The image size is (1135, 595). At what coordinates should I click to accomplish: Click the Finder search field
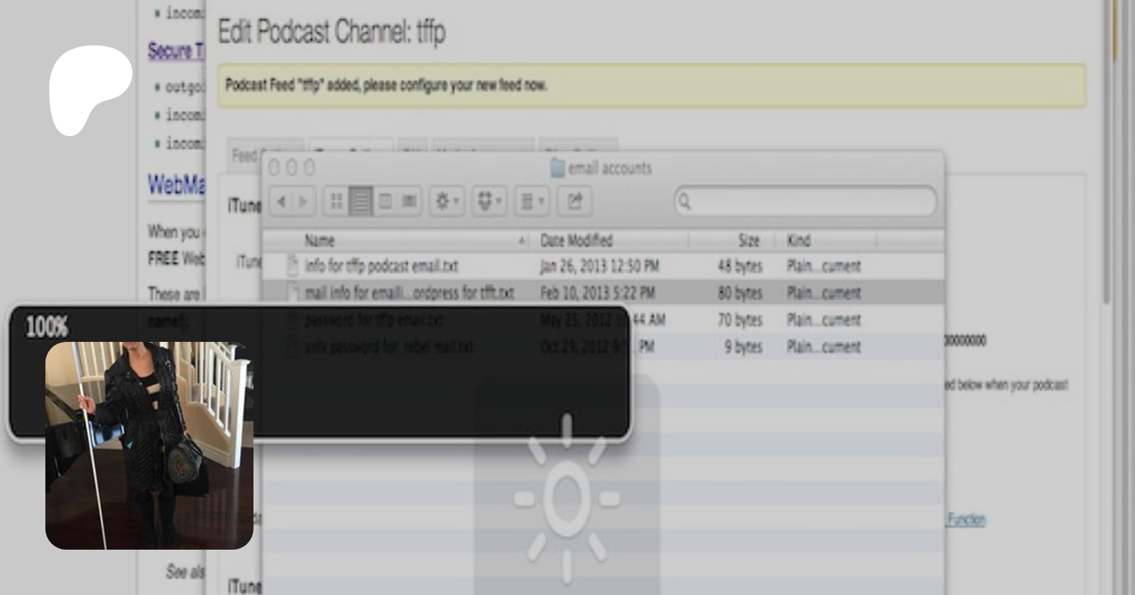pos(807,201)
